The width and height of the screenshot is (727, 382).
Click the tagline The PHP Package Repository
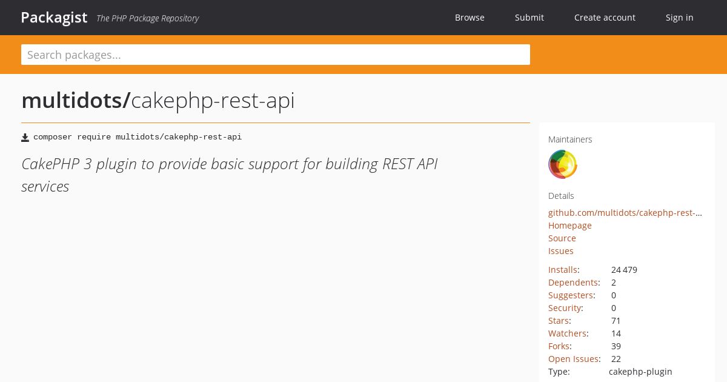pos(147,18)
